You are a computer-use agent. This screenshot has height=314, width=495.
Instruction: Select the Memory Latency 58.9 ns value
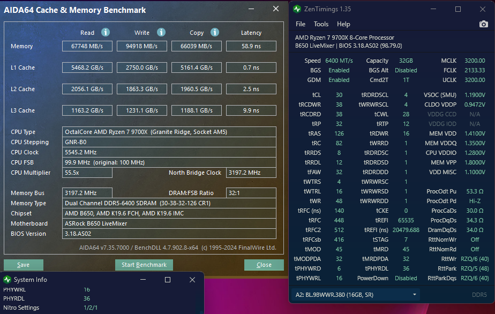coord(251,46)
